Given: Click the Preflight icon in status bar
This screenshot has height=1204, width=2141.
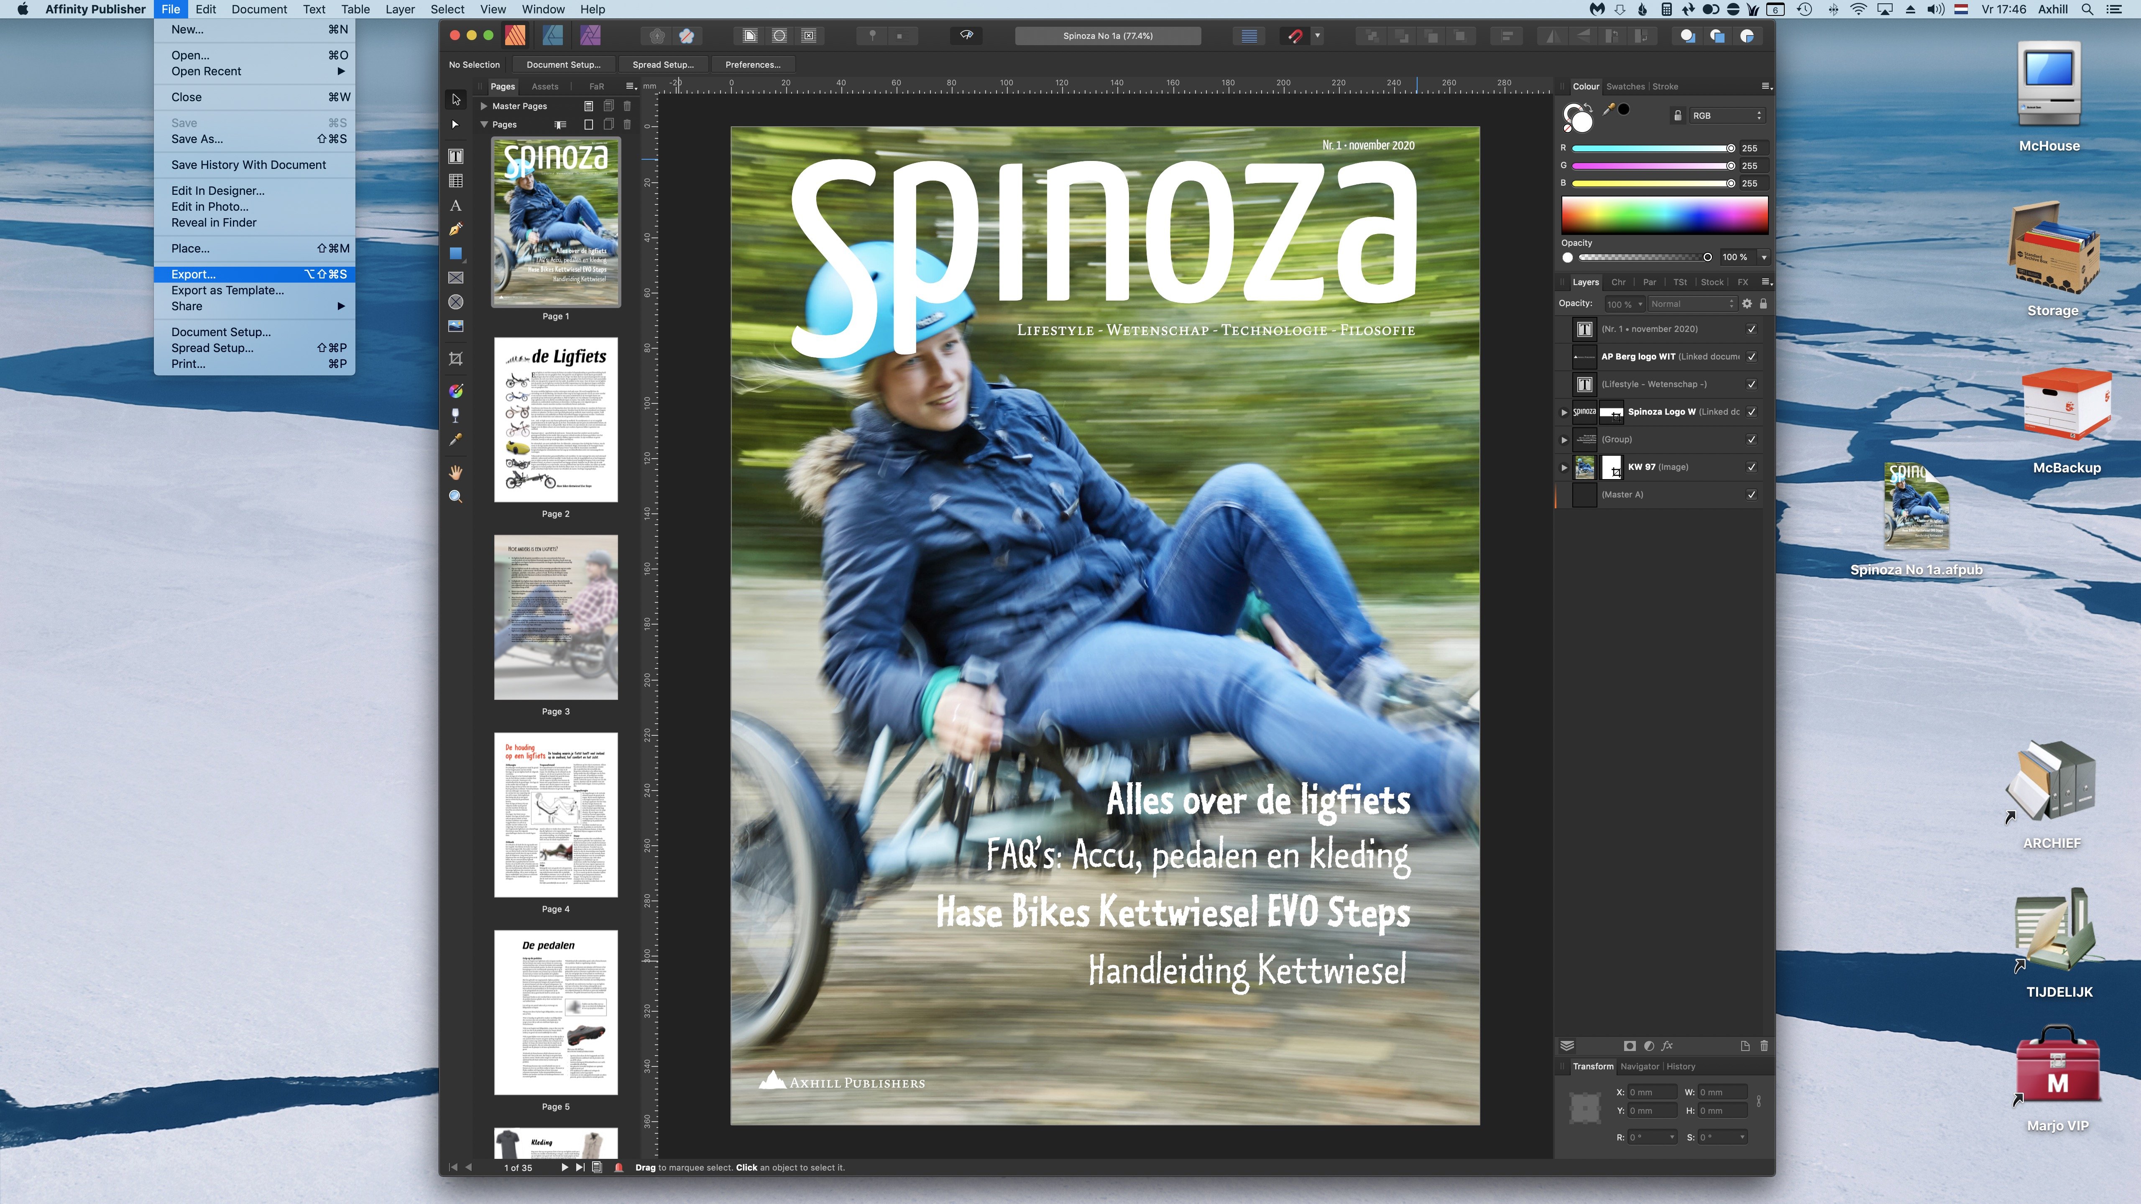Looking at the screenshot, I should (x=618, y=1168).
